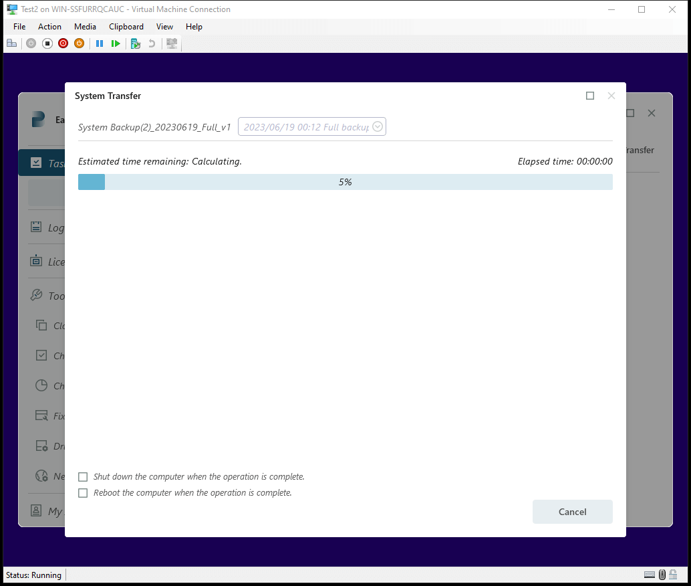Click the 5% progress bar
Screen dimensions: 691x586
pos(345,182)
